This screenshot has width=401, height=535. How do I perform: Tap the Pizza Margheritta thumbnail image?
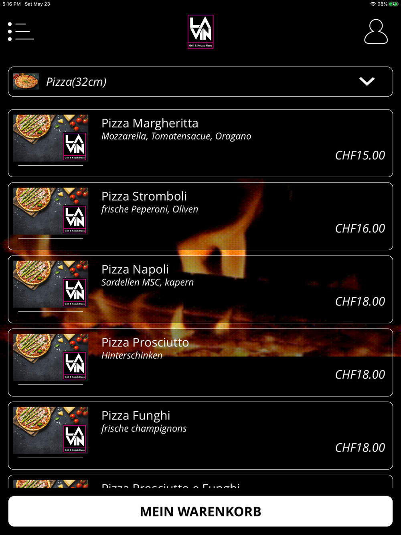(51, 138)
